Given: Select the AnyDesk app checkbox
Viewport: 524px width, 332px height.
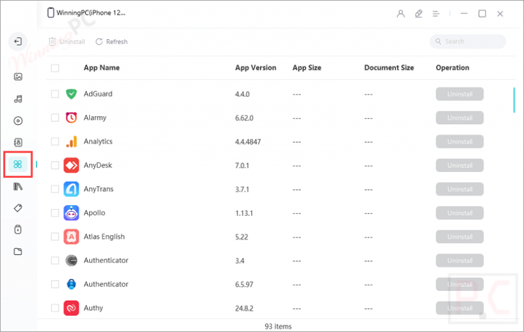Looking at the screenshot, I should pos(55,165).
